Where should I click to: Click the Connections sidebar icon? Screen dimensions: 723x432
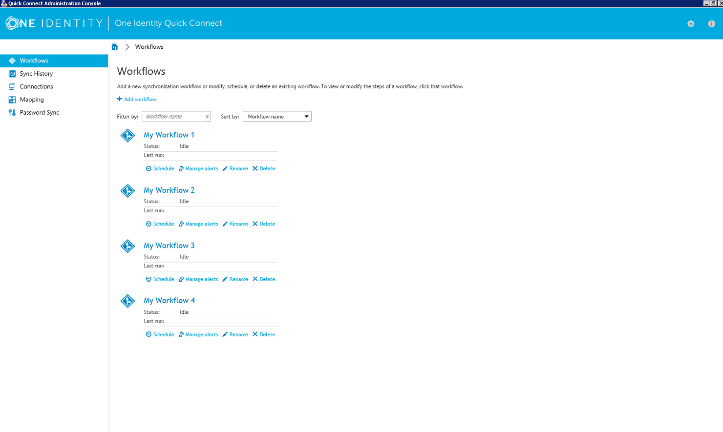pyautogui.click(x=12, y=86)
